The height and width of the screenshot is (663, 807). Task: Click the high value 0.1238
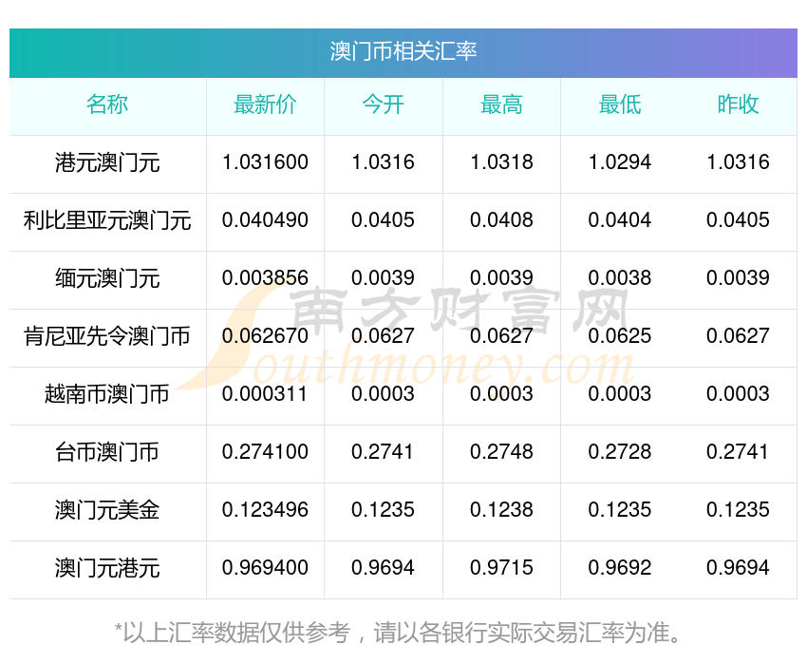coord(501,510)
